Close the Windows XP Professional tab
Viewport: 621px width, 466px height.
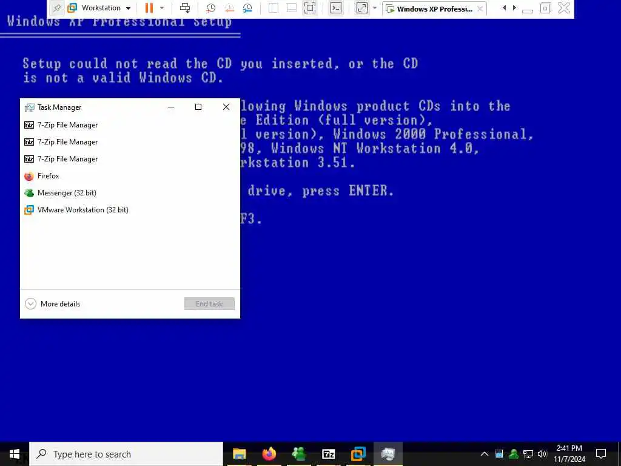(x=480, y=8)
